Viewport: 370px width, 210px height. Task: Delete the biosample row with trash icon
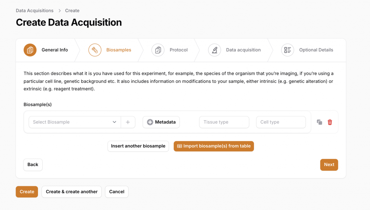pos(330,122)
